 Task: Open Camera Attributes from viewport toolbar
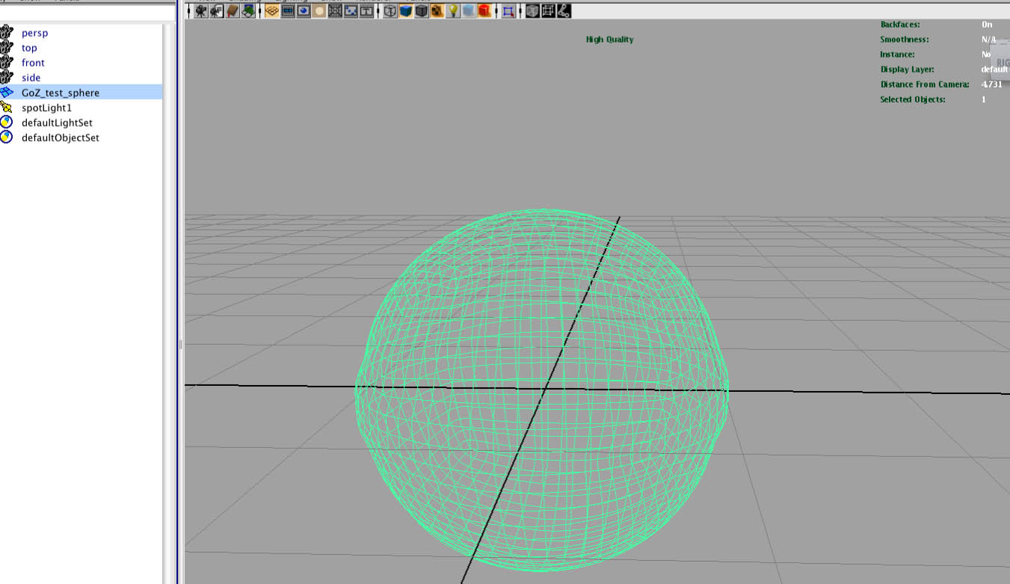(x=217, y=11)
